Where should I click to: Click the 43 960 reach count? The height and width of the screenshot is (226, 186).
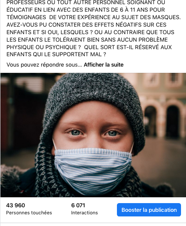click(x=15, y=205)
